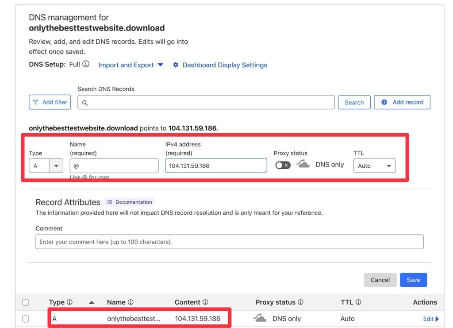This screenshot has height=328, width=453.
Task: Click the Proxy status column header
Action: [275, 302]
